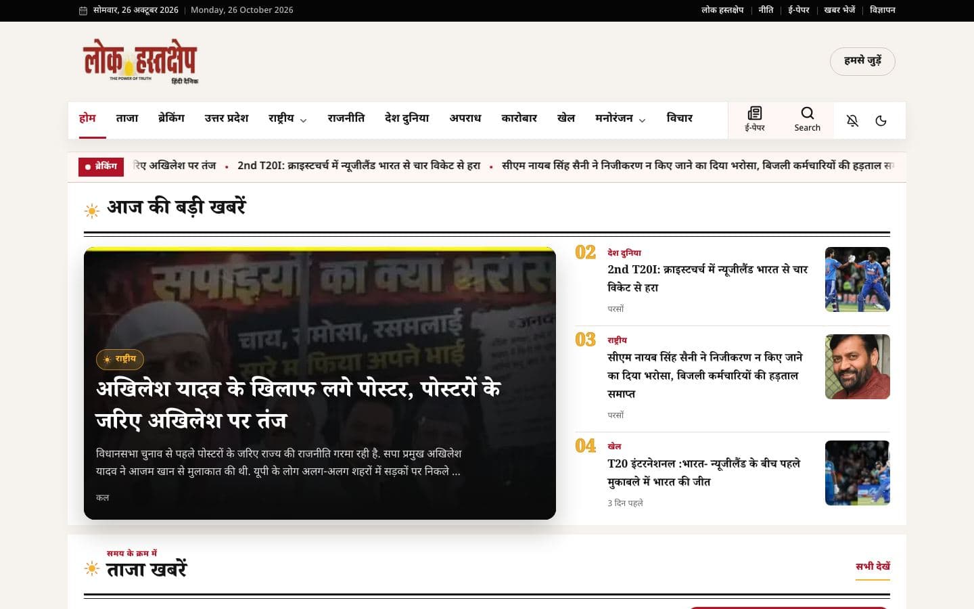Screen dimensions: 974x609
Task: Open the नीति link in top bar
Action: point(766,10)
